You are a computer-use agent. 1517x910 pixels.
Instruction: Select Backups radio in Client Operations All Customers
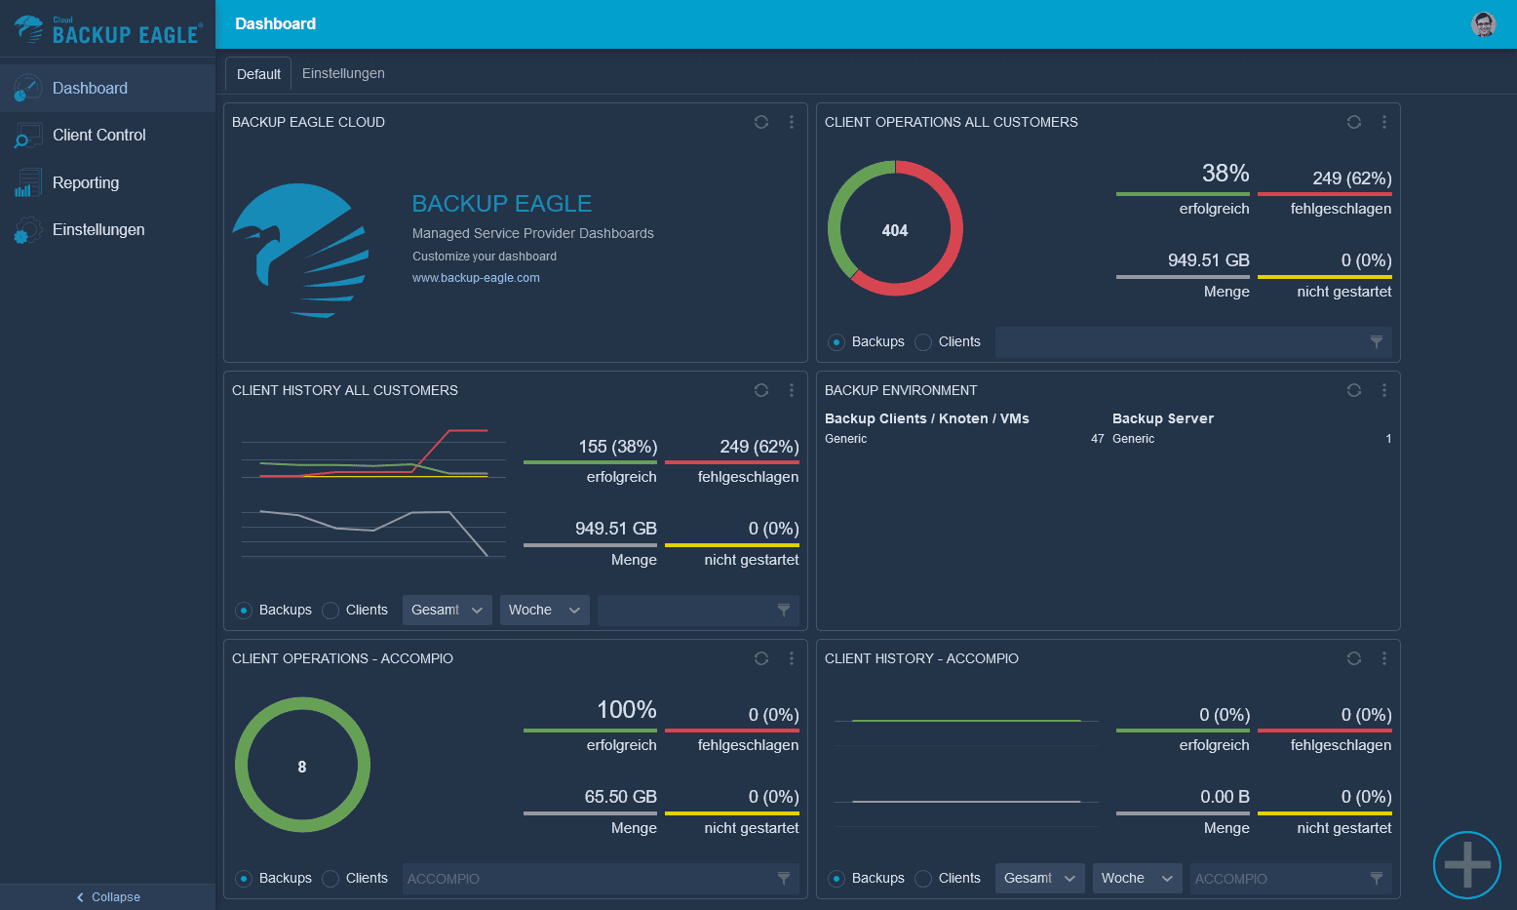836,342
